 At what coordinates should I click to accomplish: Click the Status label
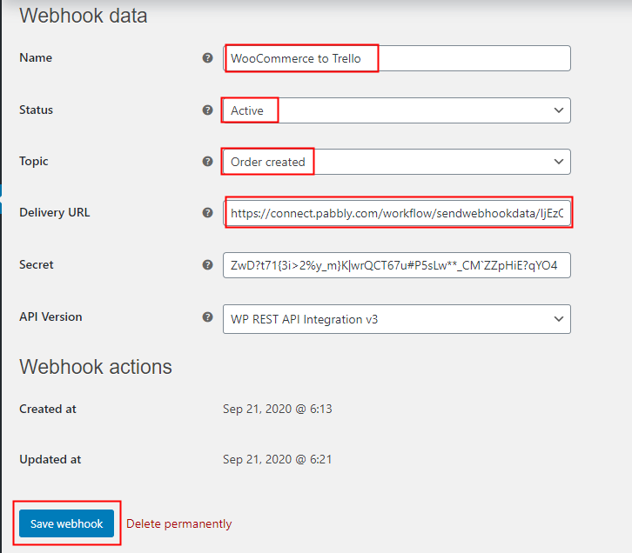(36, 110)
